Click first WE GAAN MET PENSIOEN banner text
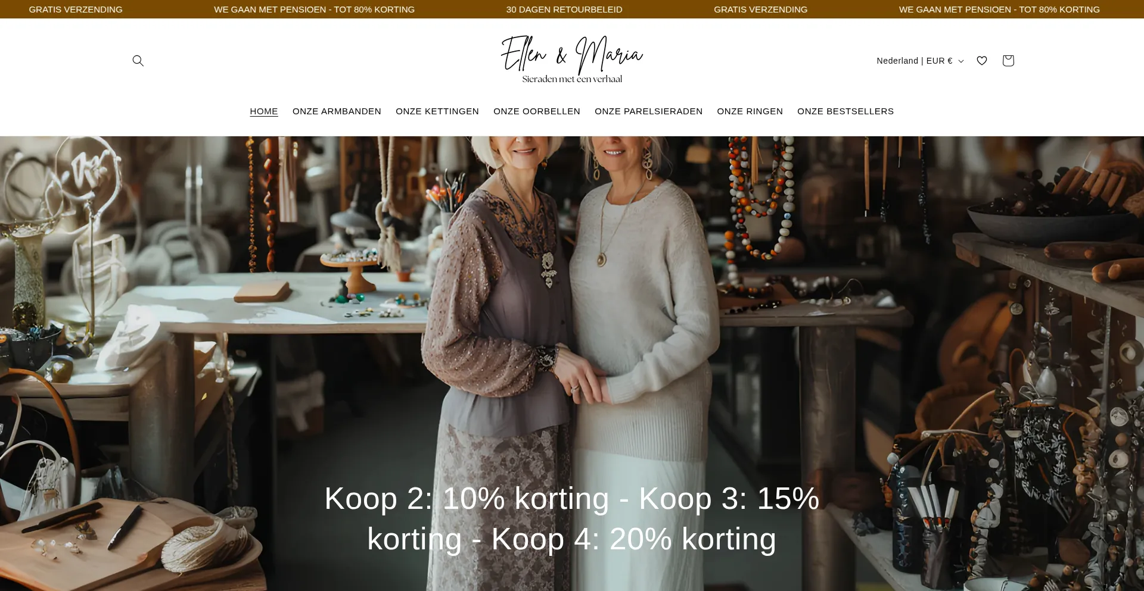 (314, 10)
